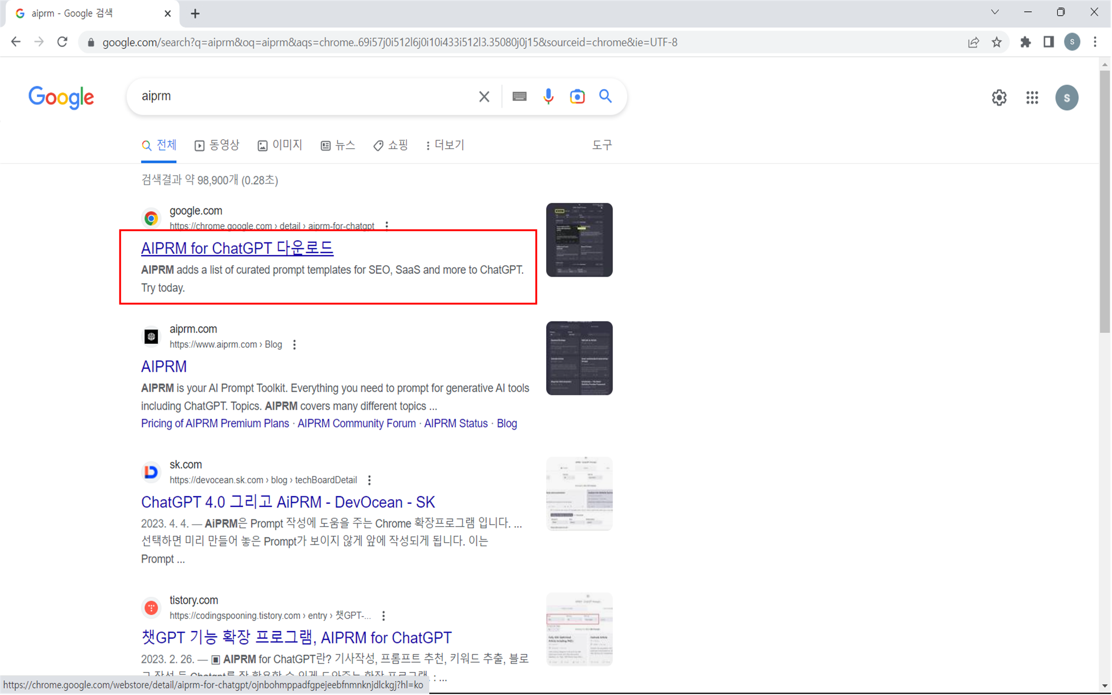This screenshot has width=1112, height=695.
Task: Open the Google apps grid
Action: (1033, 97)
